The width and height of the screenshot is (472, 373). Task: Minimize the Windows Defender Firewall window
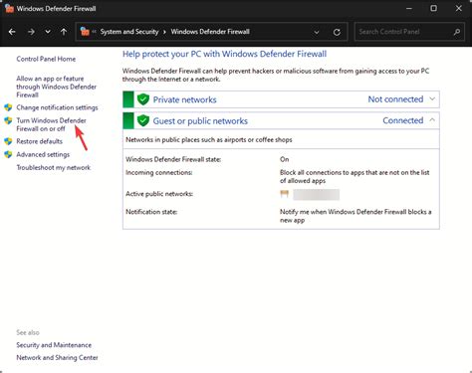(409, 8)
